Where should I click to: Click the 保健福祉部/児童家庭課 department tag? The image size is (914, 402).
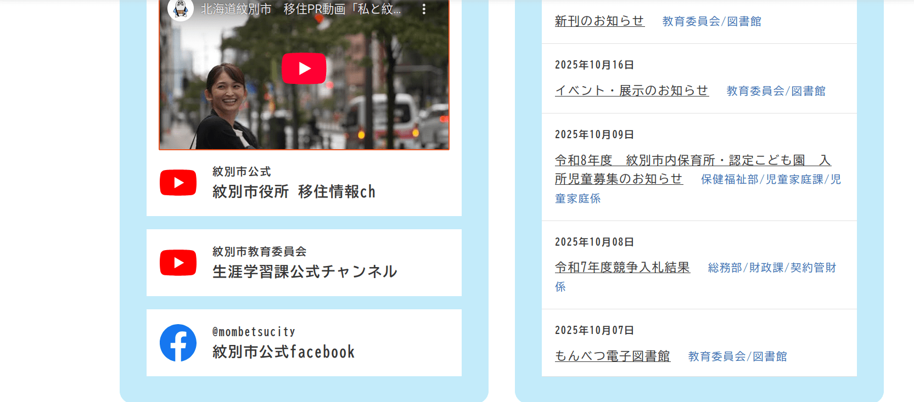(x=770, y=179)
